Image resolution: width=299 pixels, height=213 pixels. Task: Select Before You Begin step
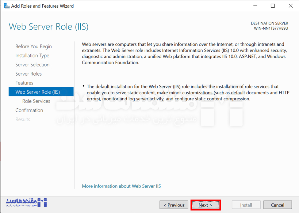(x=33, y=47)
